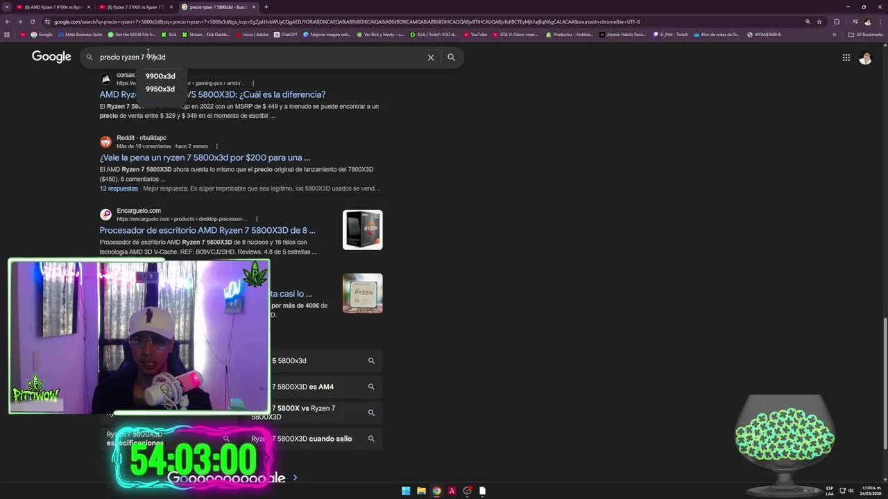Show hidden system tray icons
The height and width of the screenshot is (499, 888).
(x=805, y=491)
